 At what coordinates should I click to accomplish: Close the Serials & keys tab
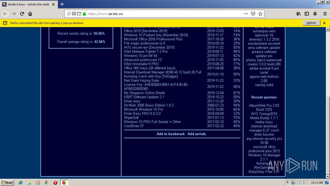[53, 4]
